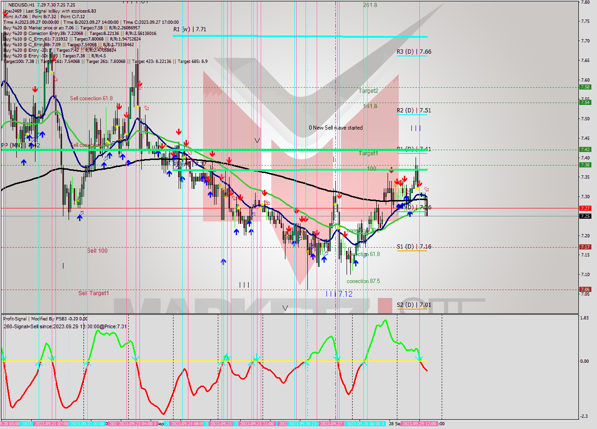
Task: Click the 7.10 value on price scale
Action: (x=585, y=274)
